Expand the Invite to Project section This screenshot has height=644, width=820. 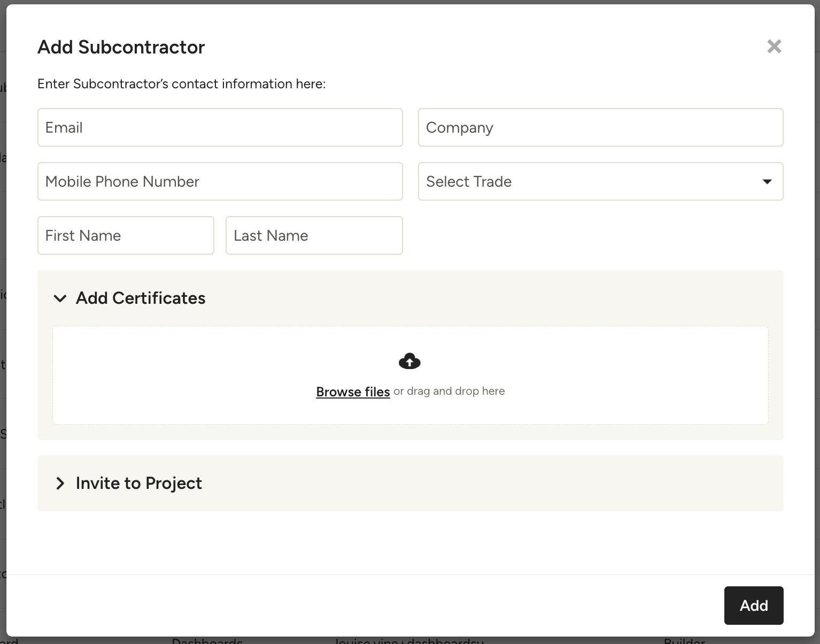coord(138,484)
